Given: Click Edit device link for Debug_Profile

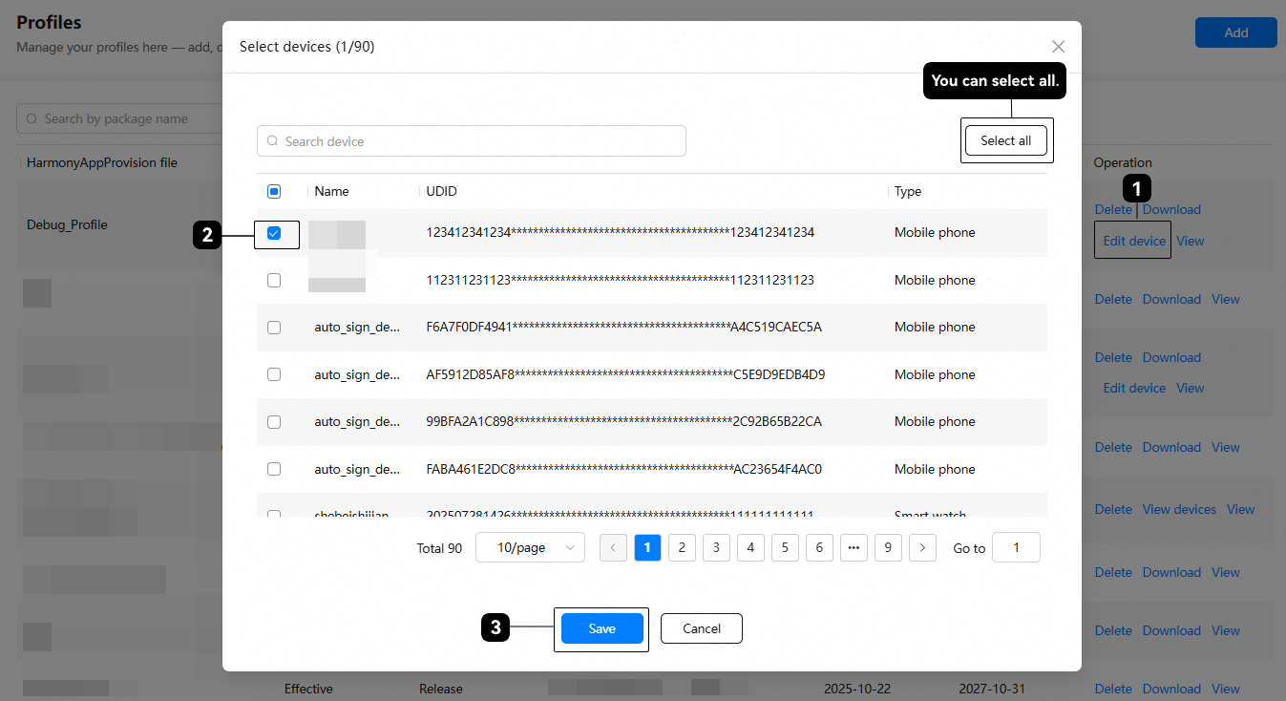Looking at the screenshot, I should (1134, 241).
